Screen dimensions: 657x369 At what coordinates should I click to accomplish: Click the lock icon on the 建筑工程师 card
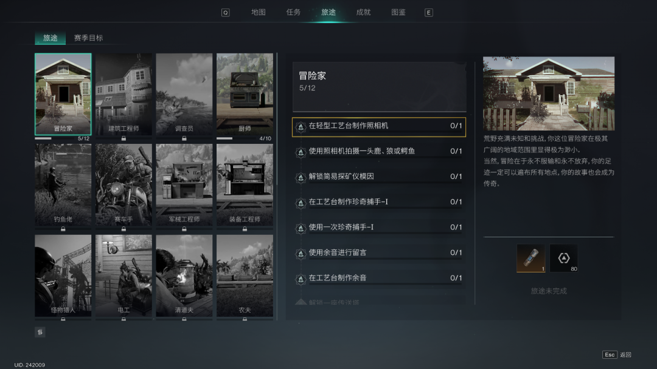(x=123, y=137)
